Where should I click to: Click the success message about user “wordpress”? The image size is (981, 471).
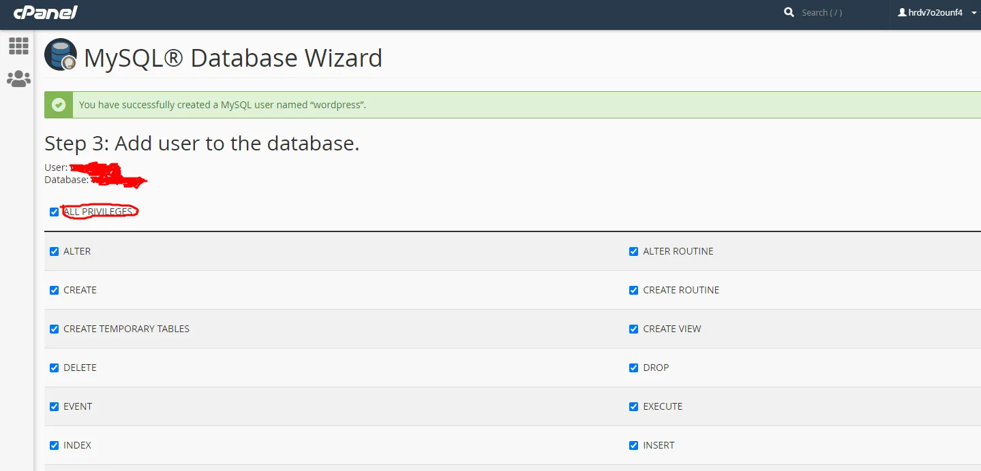pyautogui.click(x=222, y=105)
